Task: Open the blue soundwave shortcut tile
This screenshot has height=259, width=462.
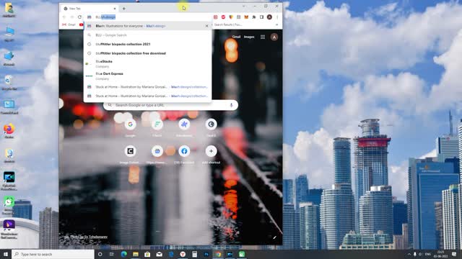Action: (x=184, y=124)
